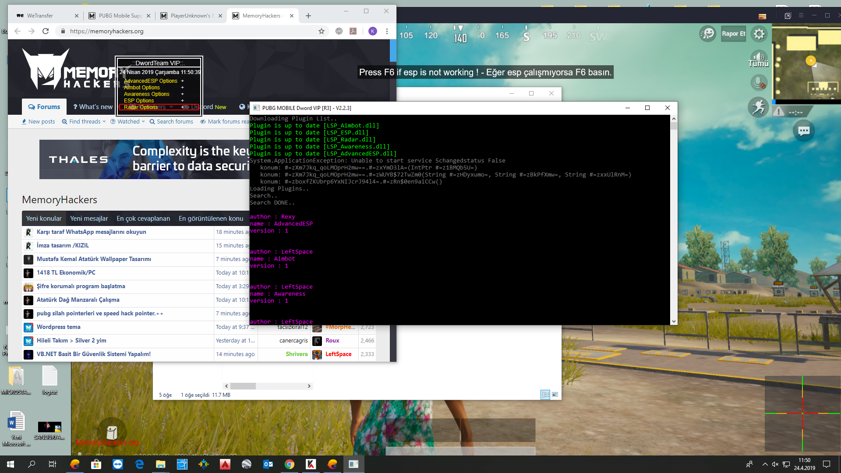This screenshot has width=841, height=473.
Task: Click the minimap in the game
Action: pos(806,64)
